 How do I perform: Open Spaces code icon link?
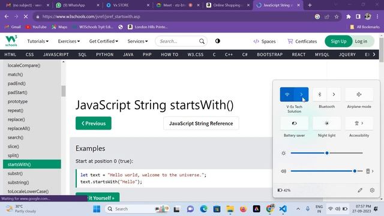pos(265,41)
